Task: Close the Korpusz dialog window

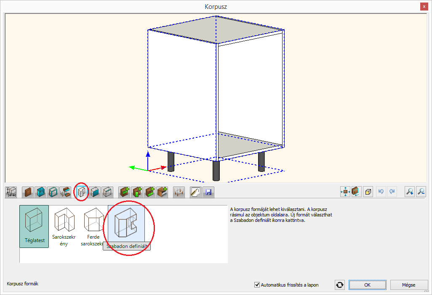Action: pyautogui.click(x=424, y=6)
